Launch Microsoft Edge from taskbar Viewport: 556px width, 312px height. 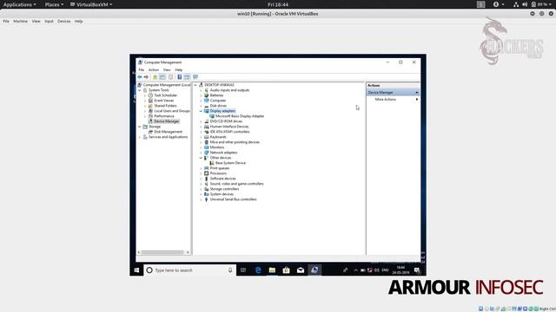pos(258,270)
